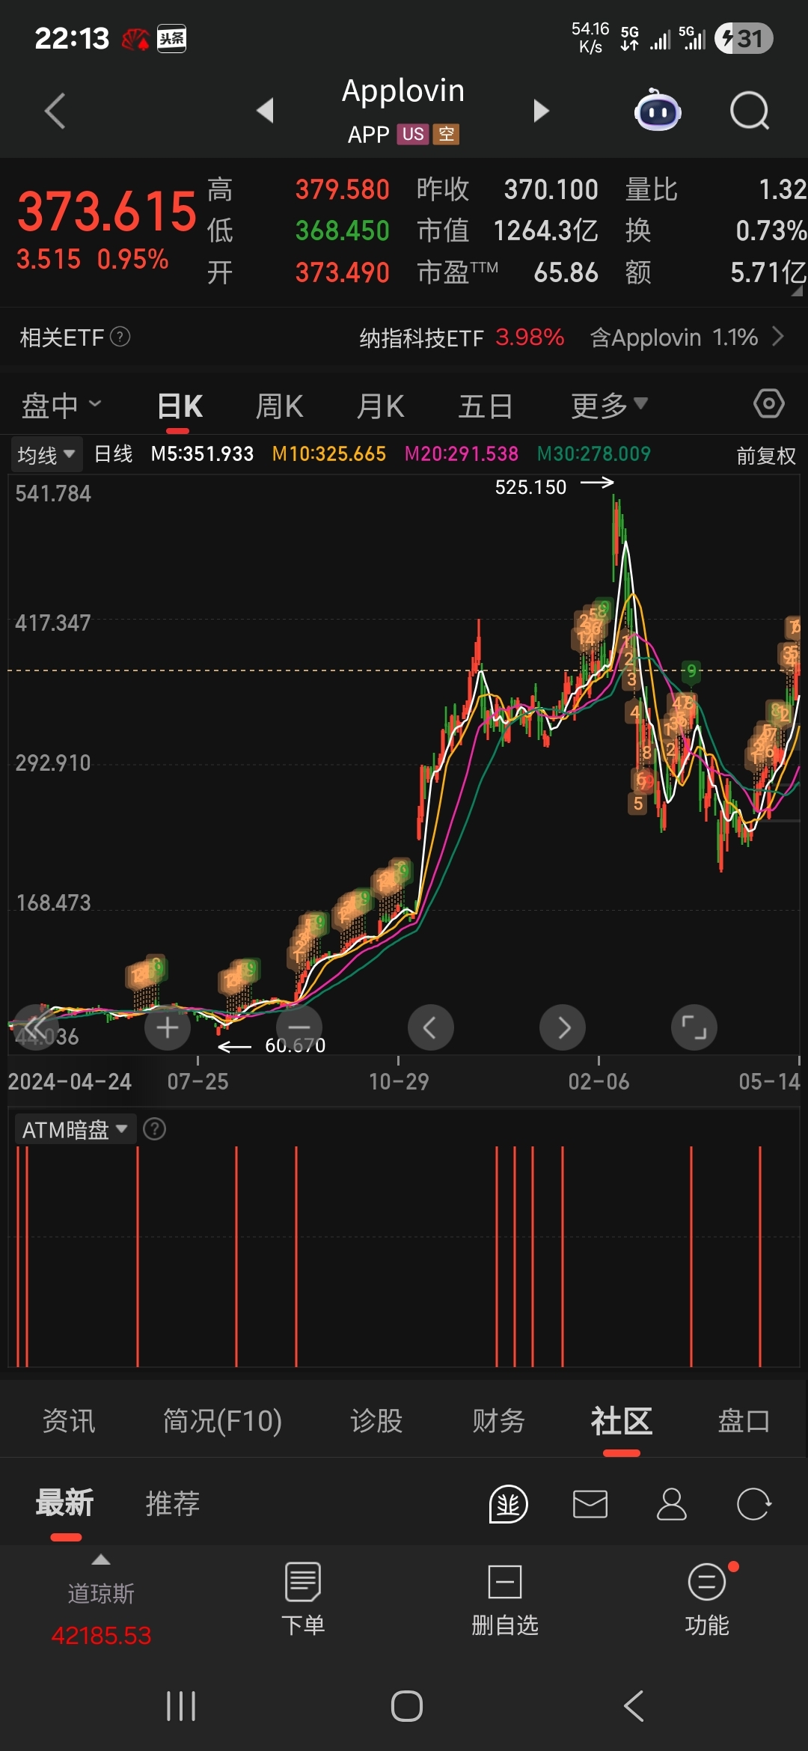Tap the M10:325.665 moving average value
The height and width of the screenshot is (1751, 808).
(x=329, y=453)
